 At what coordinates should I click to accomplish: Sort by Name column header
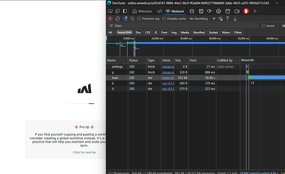point(117,60)
